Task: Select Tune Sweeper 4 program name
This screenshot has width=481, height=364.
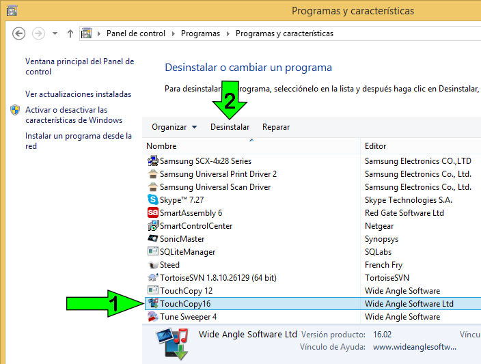Action: tap(188, 317)
